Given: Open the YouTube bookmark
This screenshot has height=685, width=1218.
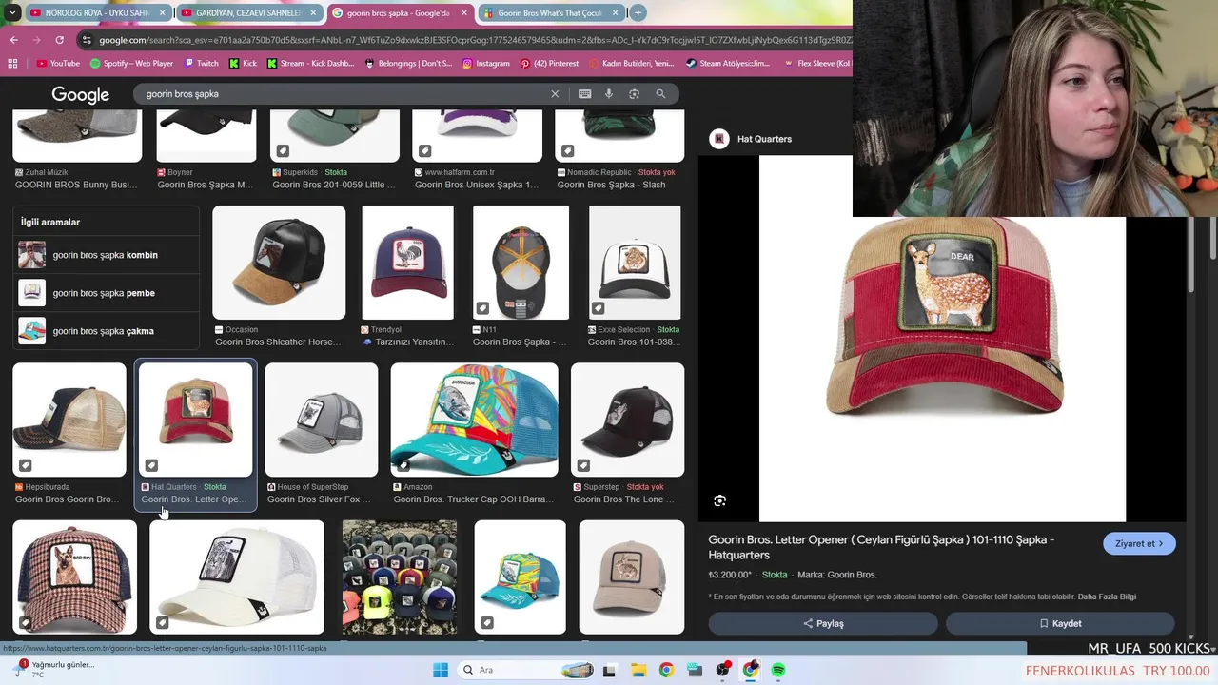Looking at the screenshot, I should pos(59,64).
